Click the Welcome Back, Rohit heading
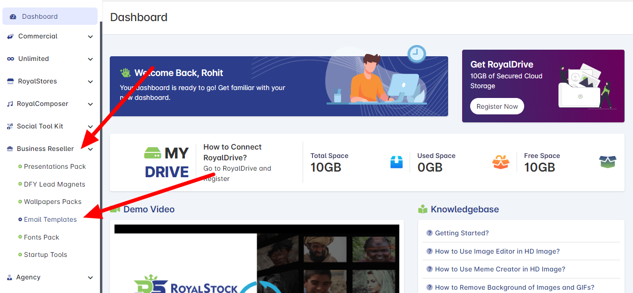 coord(179,73)
